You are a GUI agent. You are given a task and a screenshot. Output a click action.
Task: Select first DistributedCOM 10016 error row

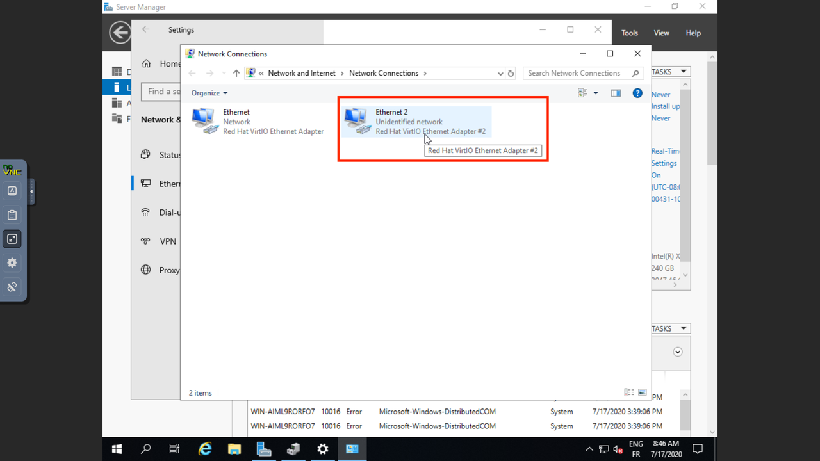(457, 412)
